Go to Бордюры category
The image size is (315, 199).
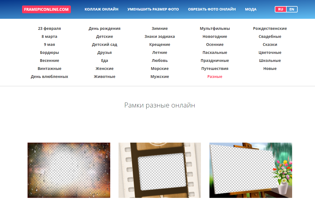click(49, 53)
